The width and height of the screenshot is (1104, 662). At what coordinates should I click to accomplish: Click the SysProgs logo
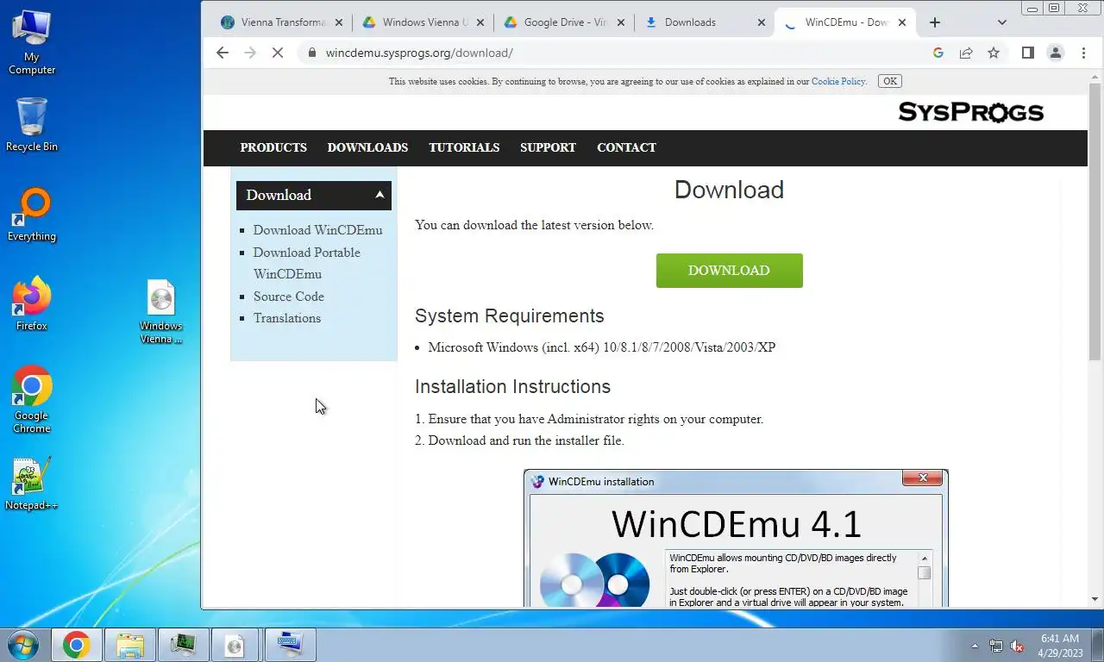pos(970,112)
